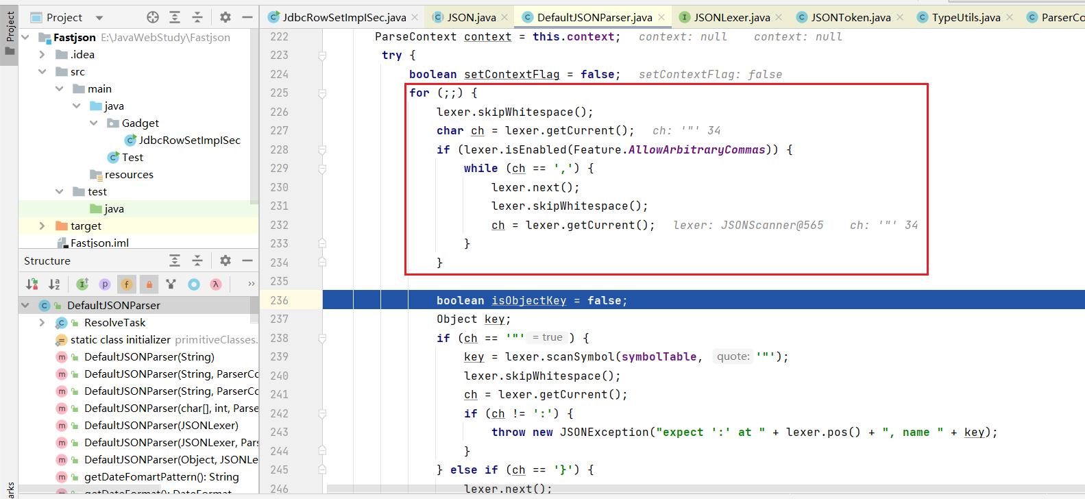1085x499 pixels.
Task: Click the editor horizontal scrollbar
Action: click(x=703, y=489)
